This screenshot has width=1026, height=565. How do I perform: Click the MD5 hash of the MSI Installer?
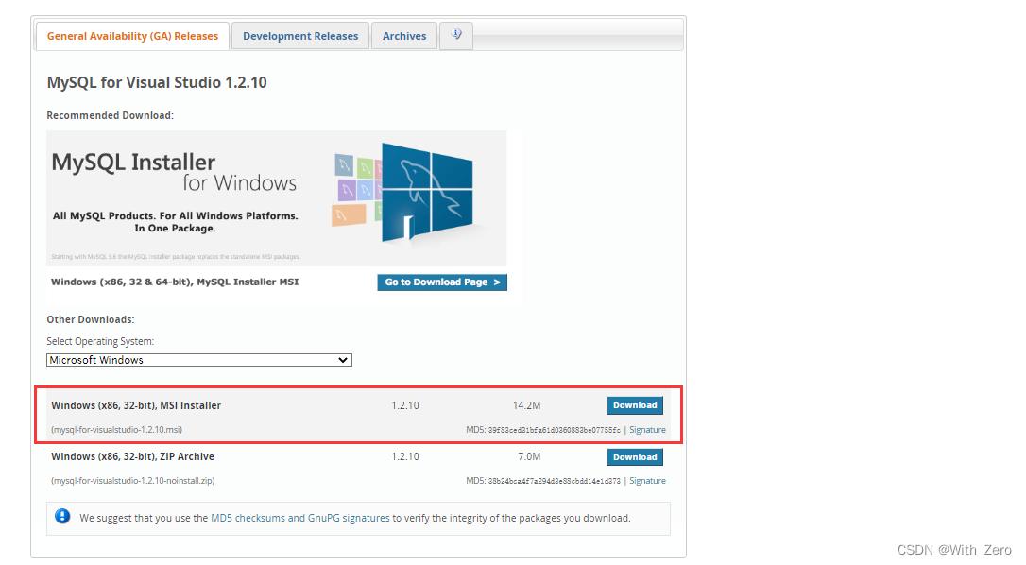555,430
